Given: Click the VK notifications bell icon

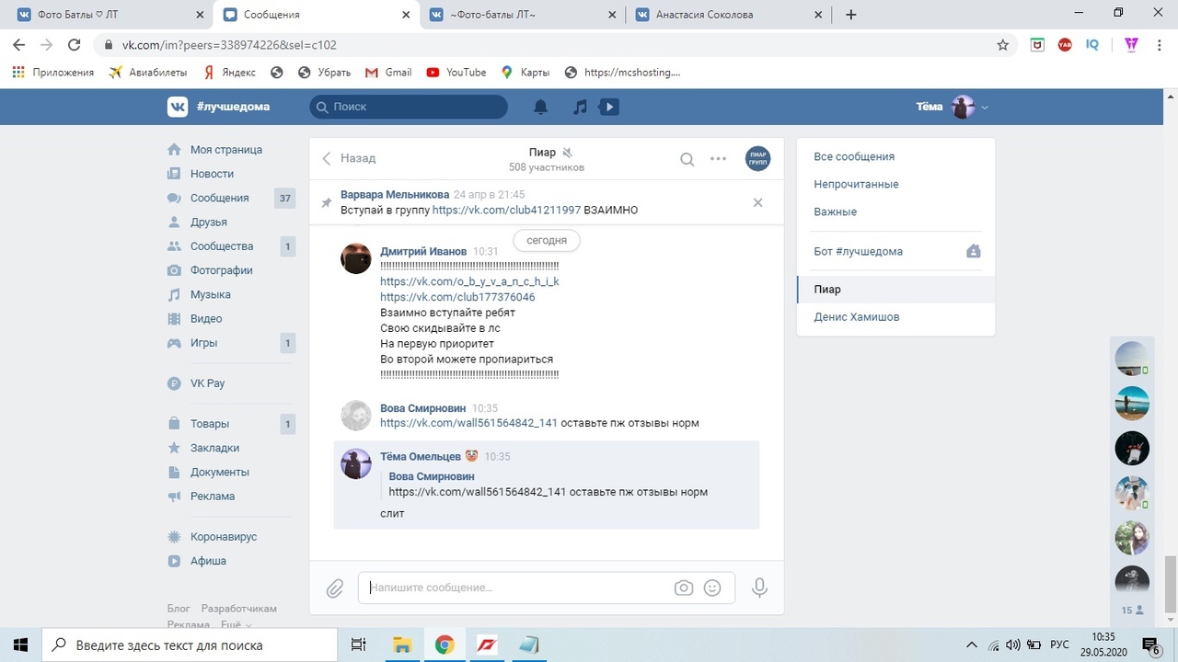Looking at the screenshot, I should coord(540,107).
